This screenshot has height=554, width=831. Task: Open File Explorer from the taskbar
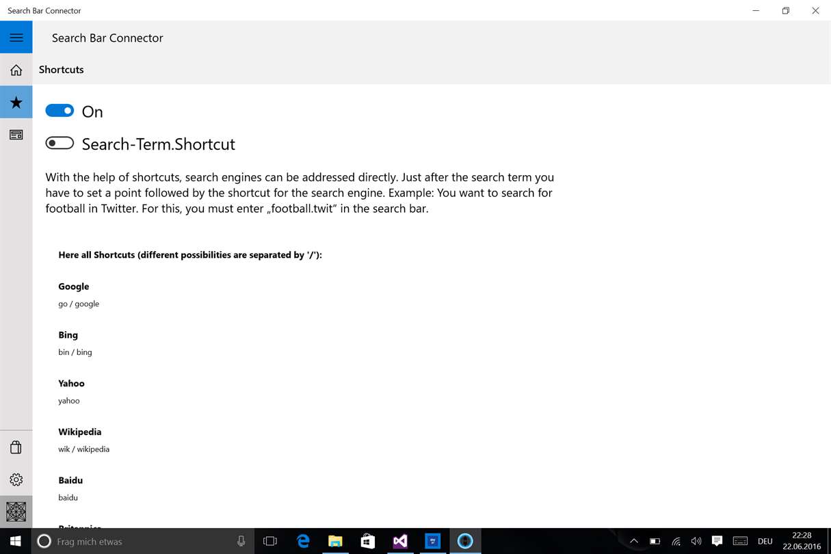(335, 541)
